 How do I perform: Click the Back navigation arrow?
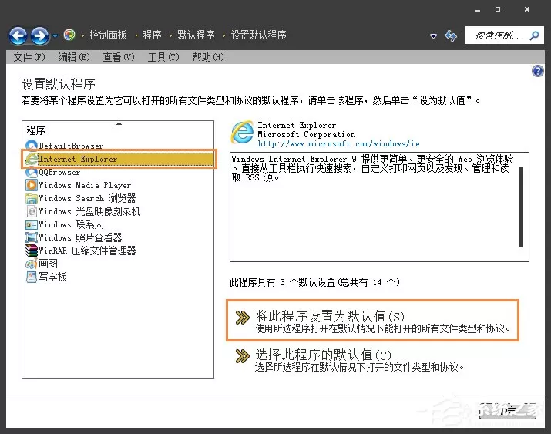coord(18,35)
